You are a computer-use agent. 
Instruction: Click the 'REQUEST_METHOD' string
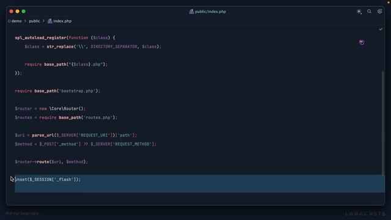132,144
